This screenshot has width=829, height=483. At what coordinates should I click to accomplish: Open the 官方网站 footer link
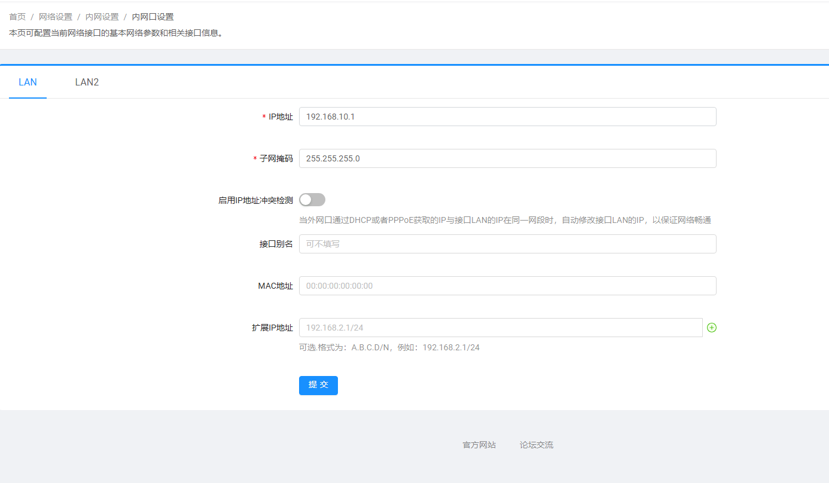(x=479, y=445)
